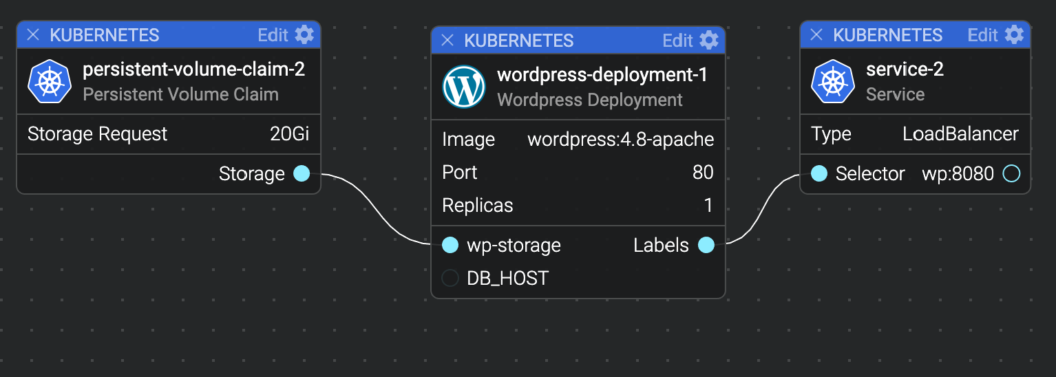Click the empty DB_HOST input port
This screenshot has width=1056, height=377.
click(x=450, y=278)
